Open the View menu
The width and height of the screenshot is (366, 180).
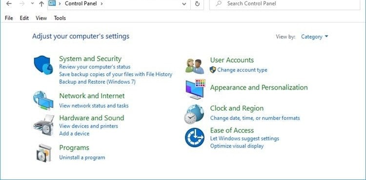click(41, 18)
